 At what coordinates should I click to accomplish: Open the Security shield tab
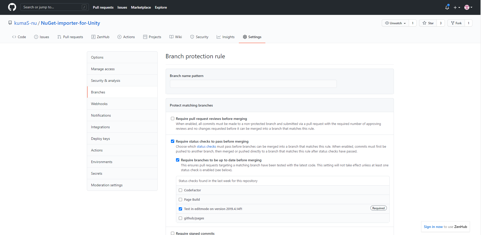pyautogui.click(x=199, y=37)
